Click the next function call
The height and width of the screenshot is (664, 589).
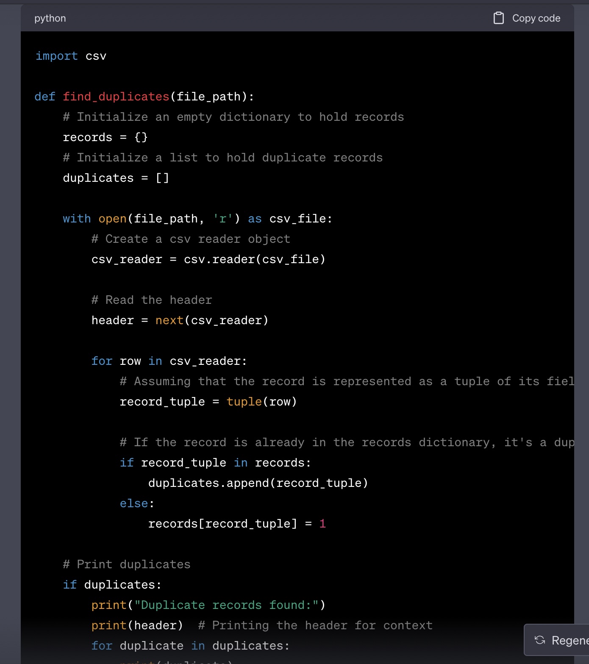(x=169, y=320)
